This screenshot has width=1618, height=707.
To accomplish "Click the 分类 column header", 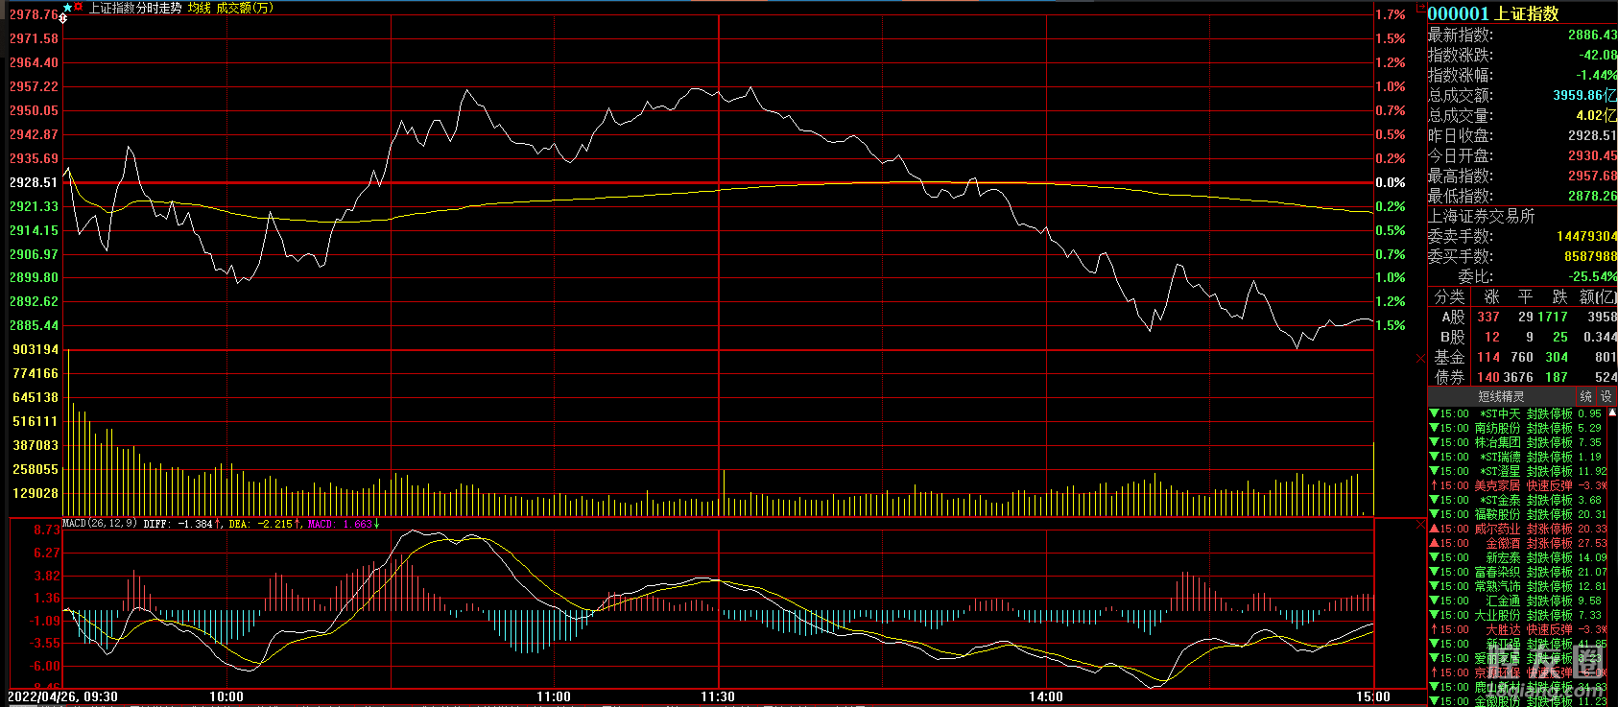I will pos(1449,296).
